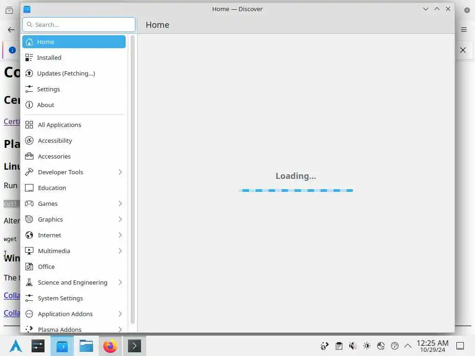Viewport: 475px width, 356px height.
Task: Select the Accessories category
Action: pos(74,156)
